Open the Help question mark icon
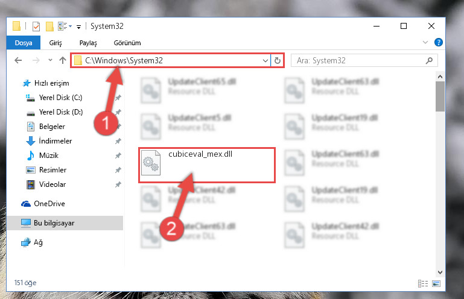The width and height of the screenshot is (464, 299). (438, 42)
